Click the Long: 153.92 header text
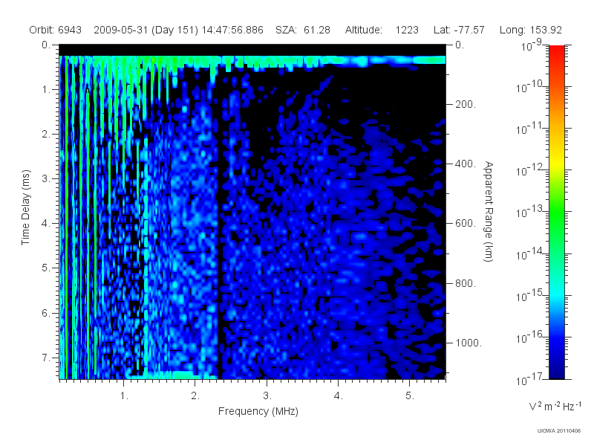 point(531,30)
